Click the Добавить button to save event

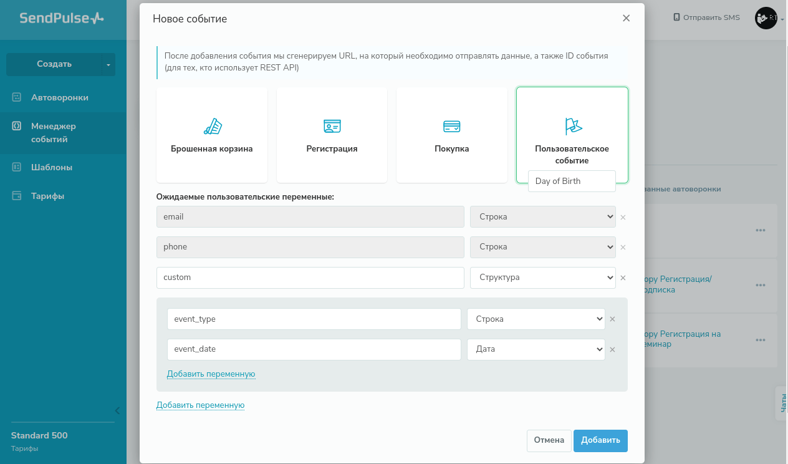click(x=600, y=440)
